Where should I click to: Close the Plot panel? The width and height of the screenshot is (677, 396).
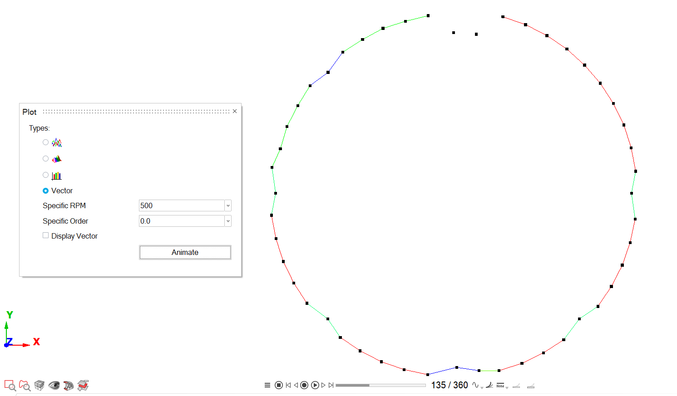click(235, 111)
